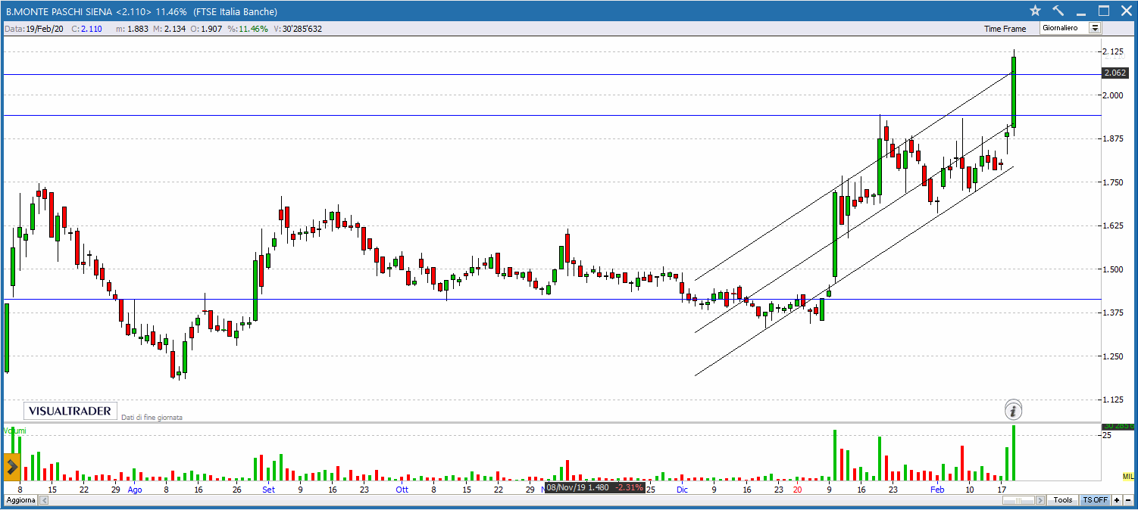
Task: Click the volume axis label 25
Action: (1107, 436)
